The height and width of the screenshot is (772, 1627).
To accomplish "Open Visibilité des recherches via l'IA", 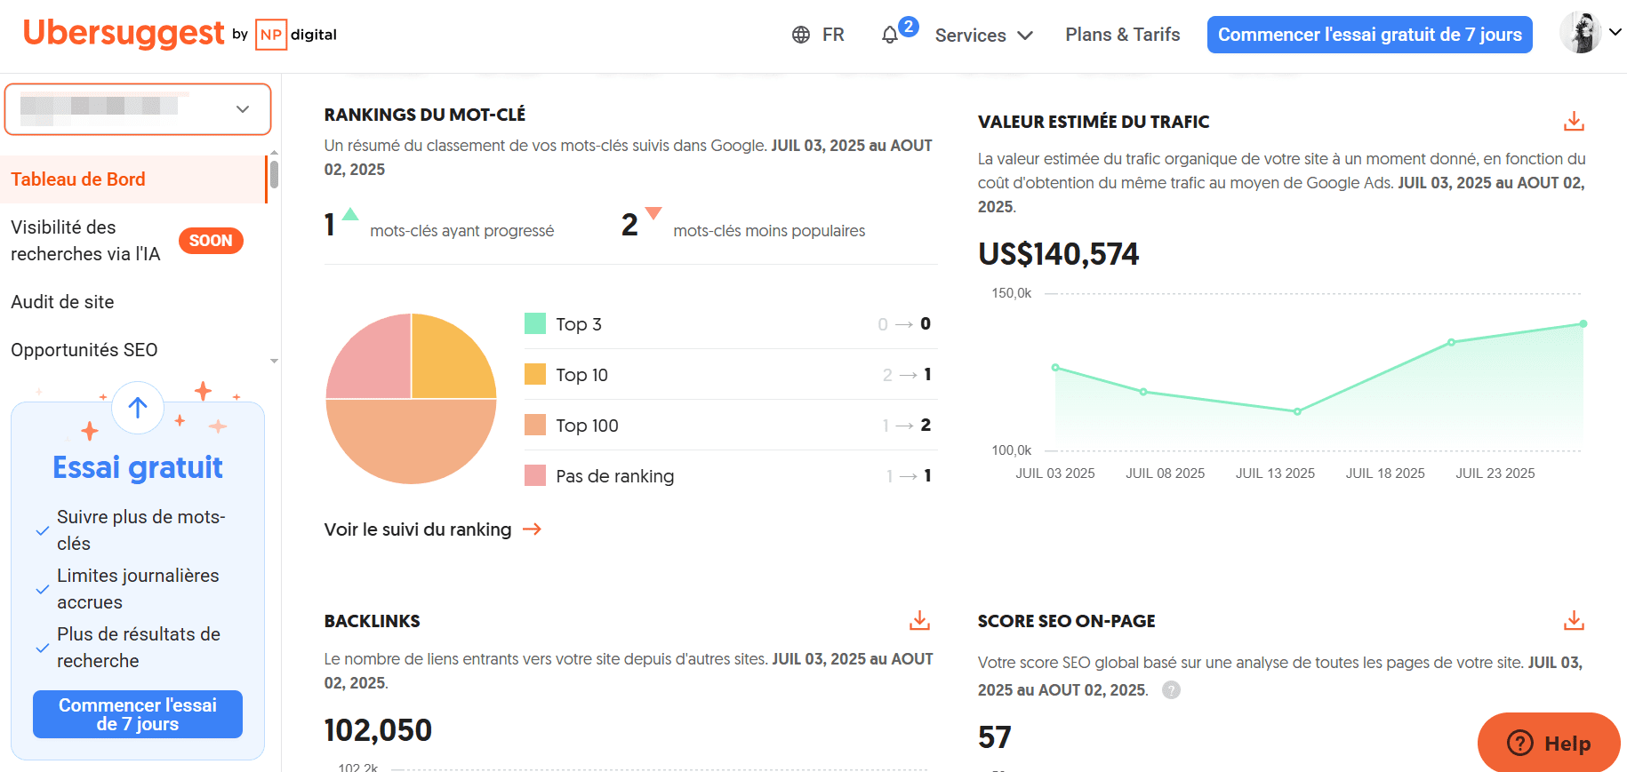I will pyautogui.click(x=85, y=241).
